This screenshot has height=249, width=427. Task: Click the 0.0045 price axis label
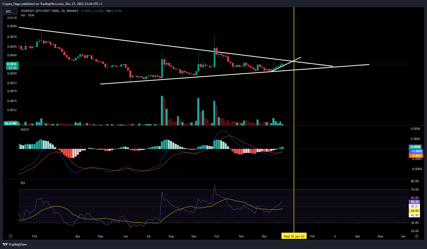pyautogui.click(x=12, y=55)
